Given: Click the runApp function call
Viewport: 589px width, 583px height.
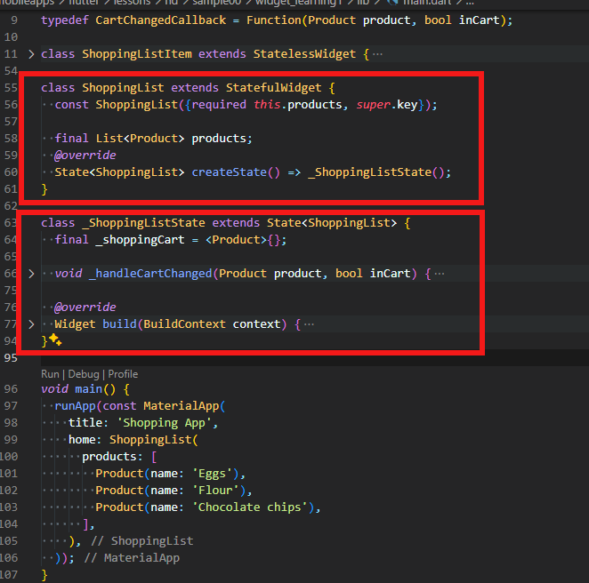Looking at the screenshot, I should tap(74, 406).
